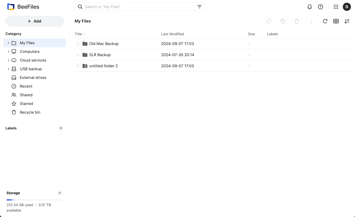
Task: Switch to grid view layout
Action: tap(336, 21)
